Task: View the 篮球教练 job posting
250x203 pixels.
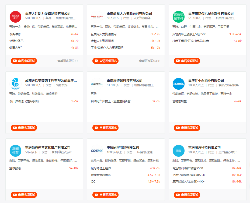Action: [15, 168]
